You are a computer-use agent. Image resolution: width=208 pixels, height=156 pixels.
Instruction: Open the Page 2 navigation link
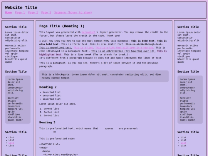coord(33,12)
